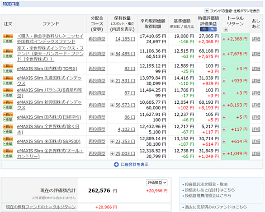This screenshot has height=212, width=265.
Task: Expand total return details for +939円 row
Action: pos(224,81)
